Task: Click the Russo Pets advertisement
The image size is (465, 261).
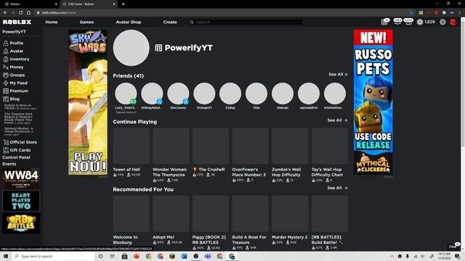Action: [x=373, y=102]
